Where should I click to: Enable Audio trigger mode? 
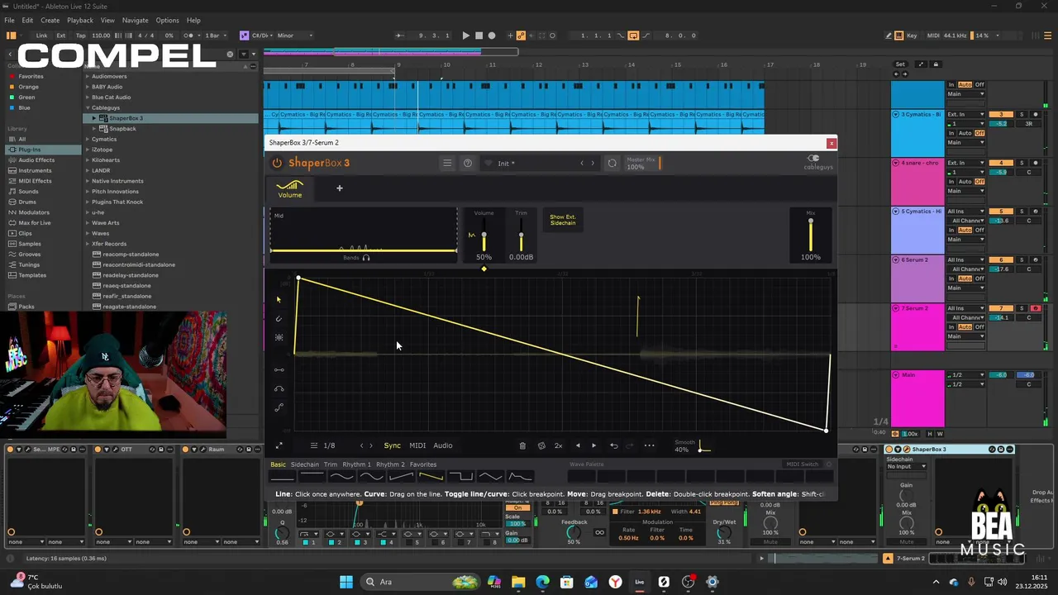(443, 445)
